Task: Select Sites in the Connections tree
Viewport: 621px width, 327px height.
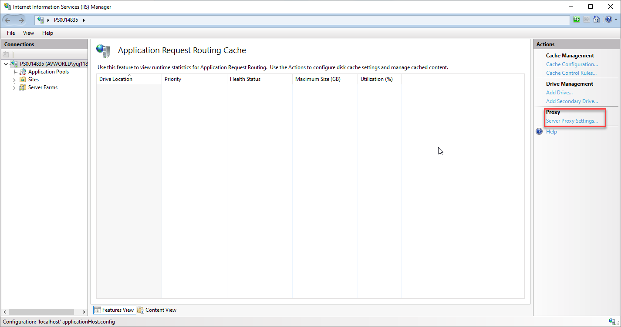Action: [x=34, y=80]
